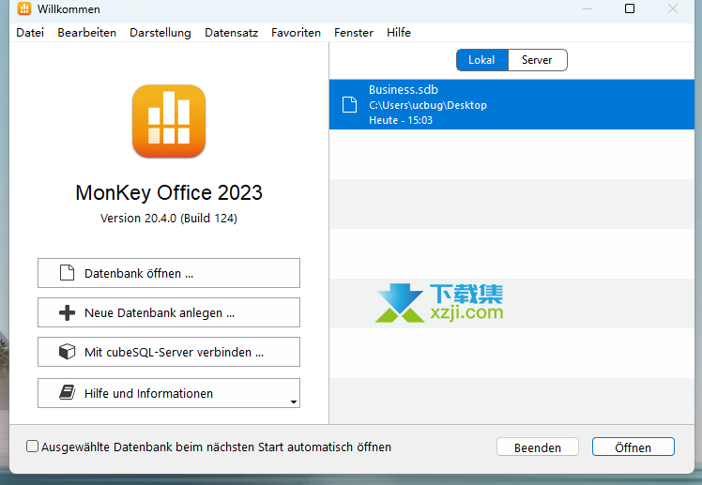Switch to the Server tab
Screen dimensions: 702x485
(537, 60)
